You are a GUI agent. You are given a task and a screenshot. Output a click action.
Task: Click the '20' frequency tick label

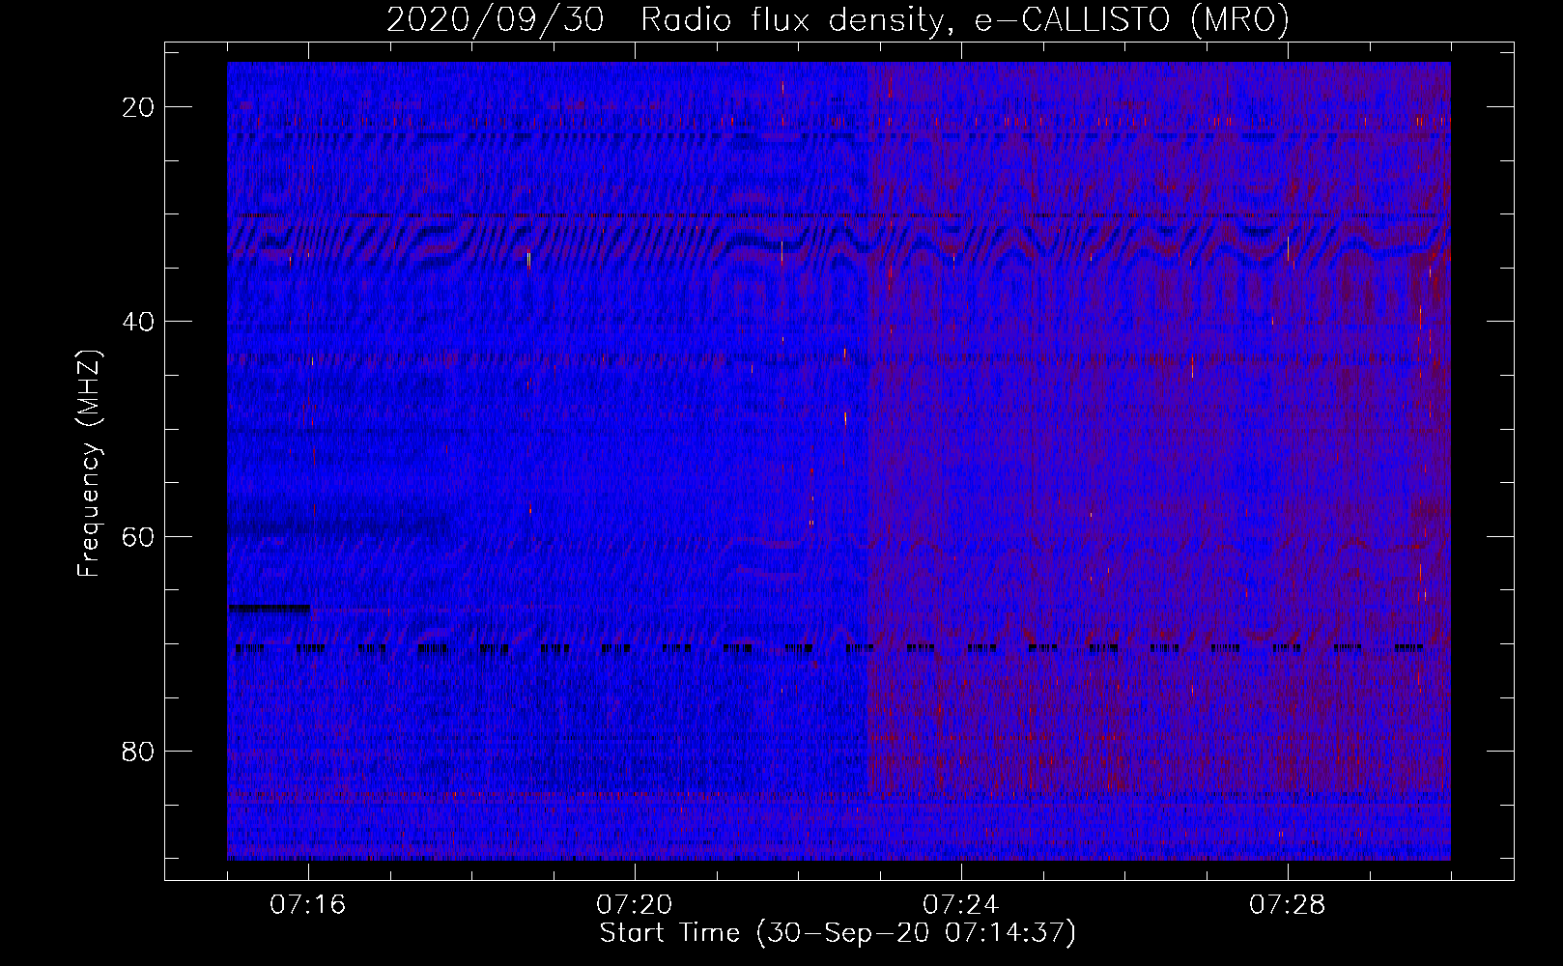tap(139, 107)
